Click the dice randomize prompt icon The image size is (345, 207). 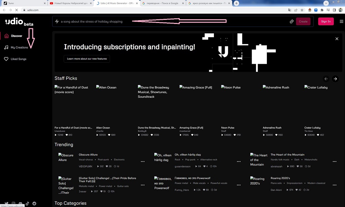292,22
